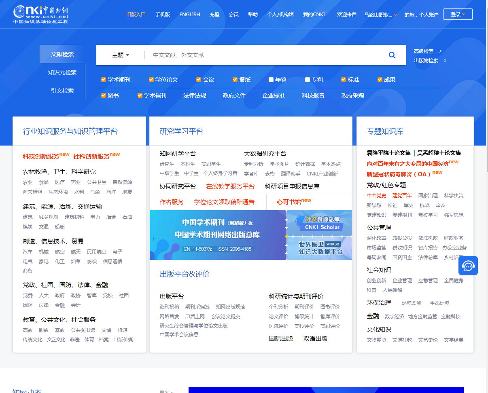Open 学位论文领取稿酬通告 link

tap(224, 202)
